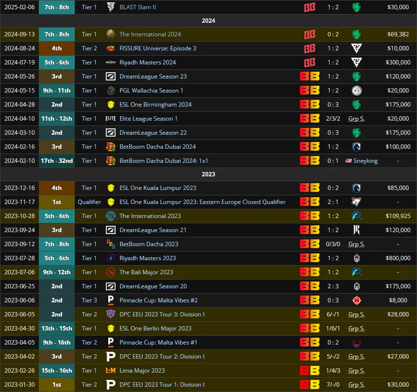Click BetBoom logo in DreamLeague Season 22 row

(x=310, y=133)
